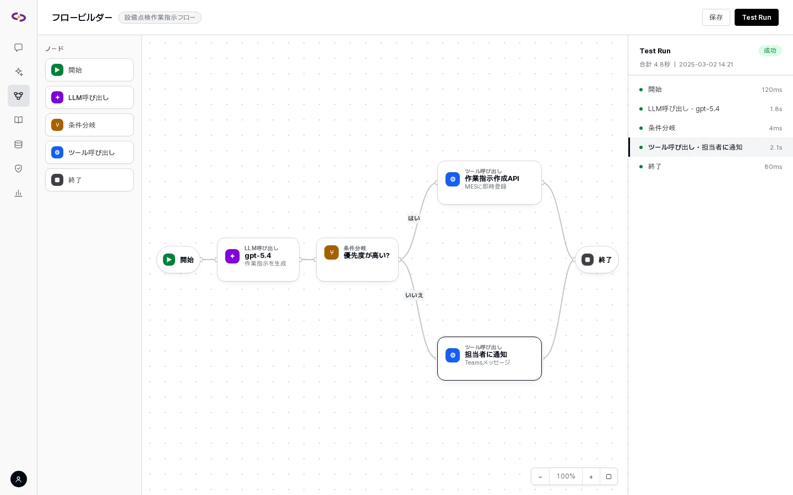Click the いいえ edge label

(414, 295)
